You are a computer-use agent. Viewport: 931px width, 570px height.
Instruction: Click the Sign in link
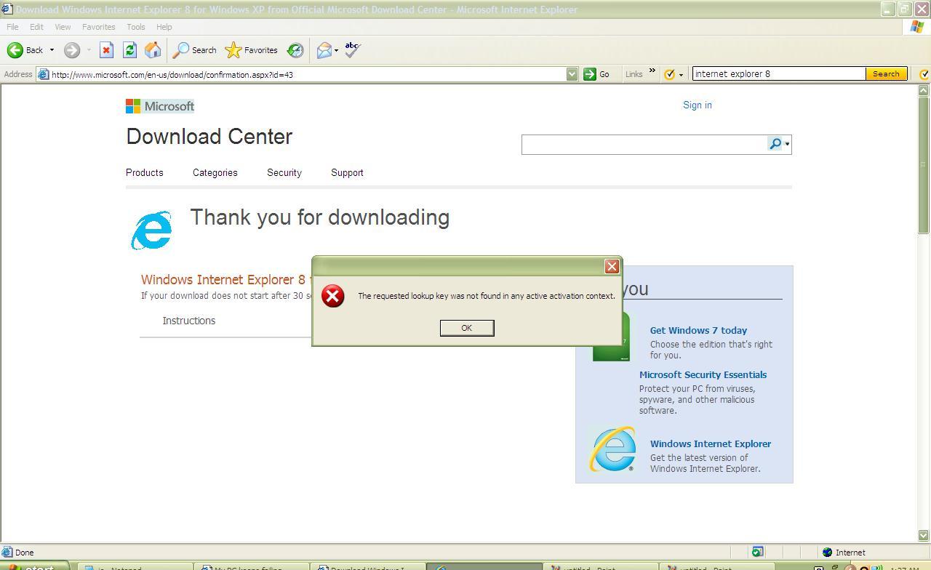[698, 105]
